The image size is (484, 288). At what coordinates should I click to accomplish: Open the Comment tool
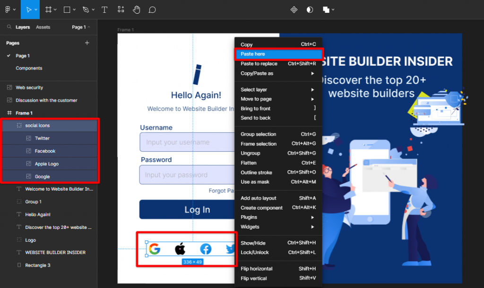pyautogui.click(x=152, y=9)
